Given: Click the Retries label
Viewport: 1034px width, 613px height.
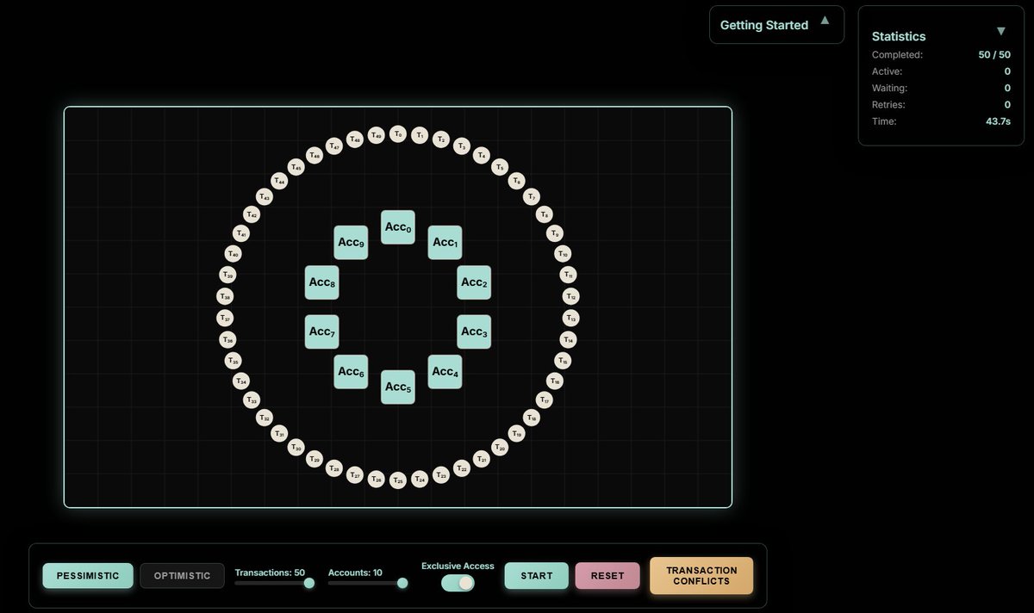Looking at the screenshot, I should [x=888, y=104].
